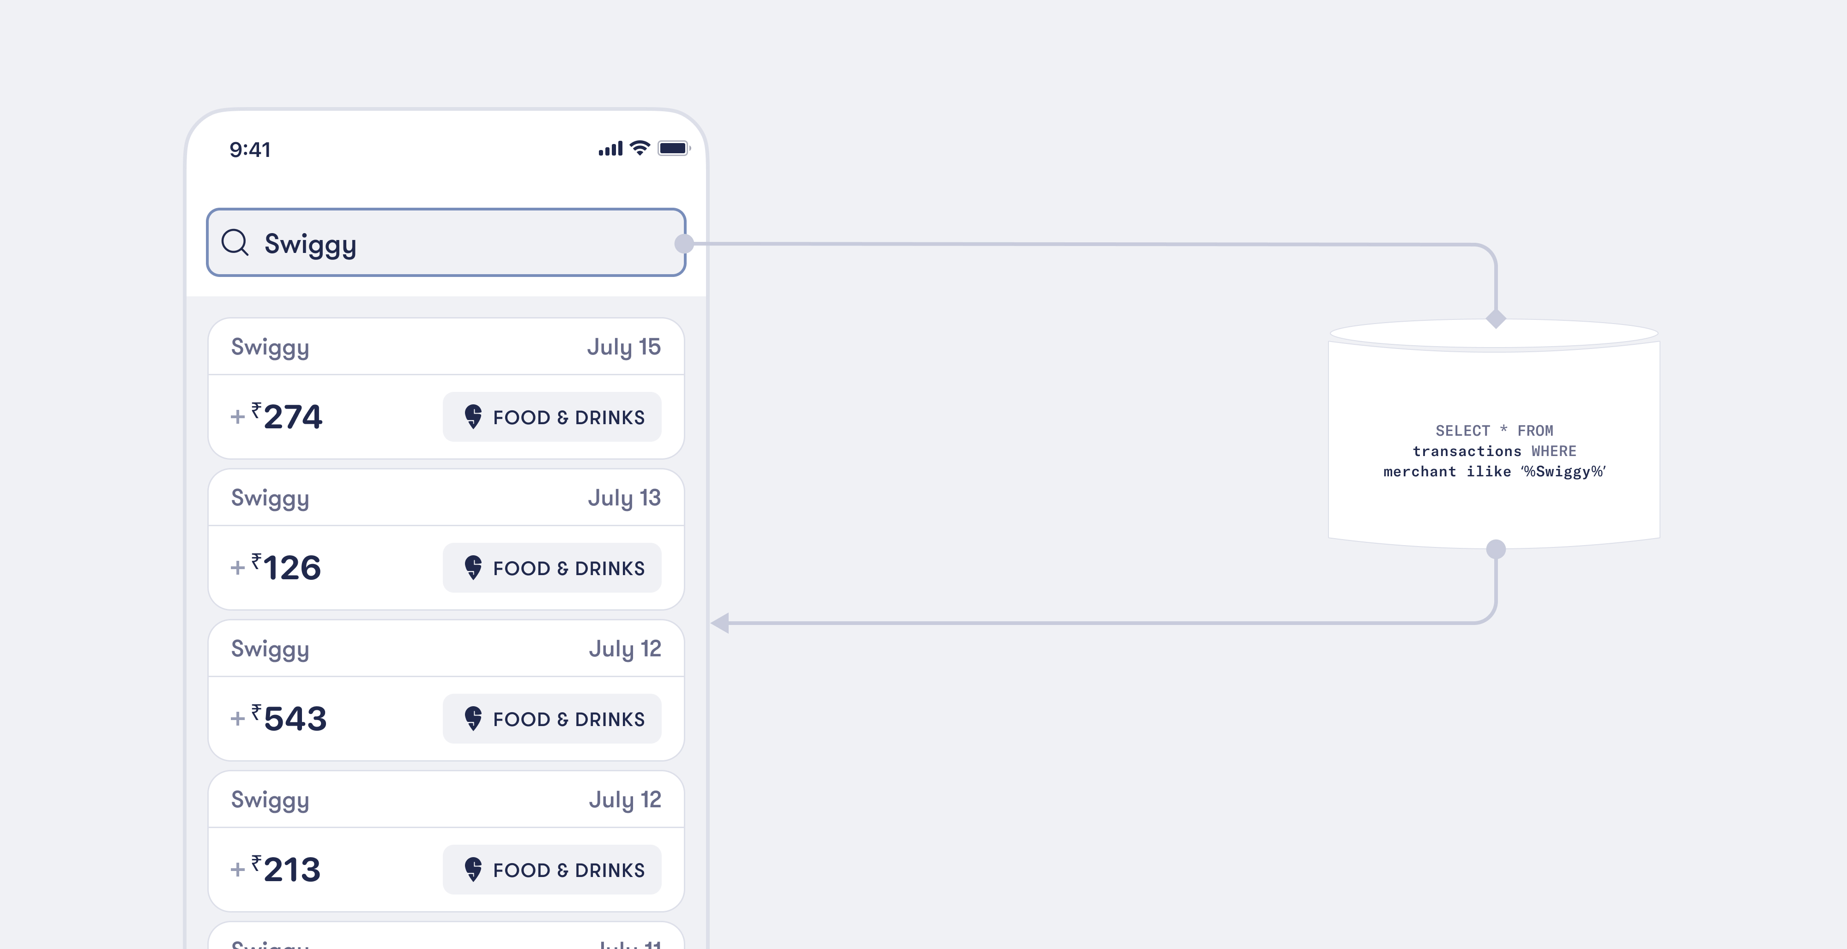Click the Swiggy logo icon on ₹543 transaction

[x=473, y=718]
